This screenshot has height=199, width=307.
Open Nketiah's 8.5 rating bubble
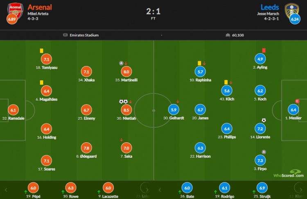tap(126, 110)
